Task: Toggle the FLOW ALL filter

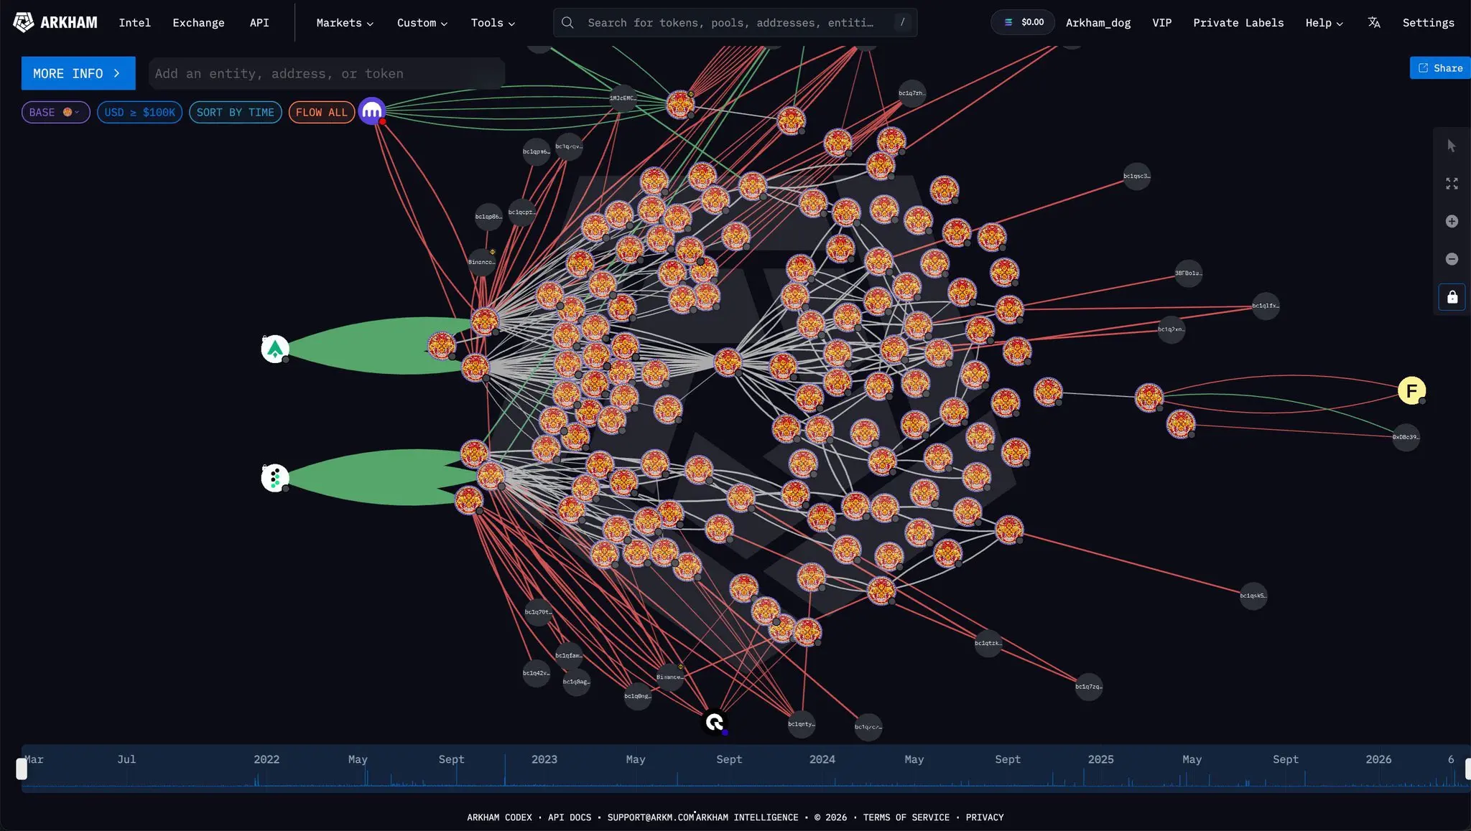Action: [x=321, y=113]
